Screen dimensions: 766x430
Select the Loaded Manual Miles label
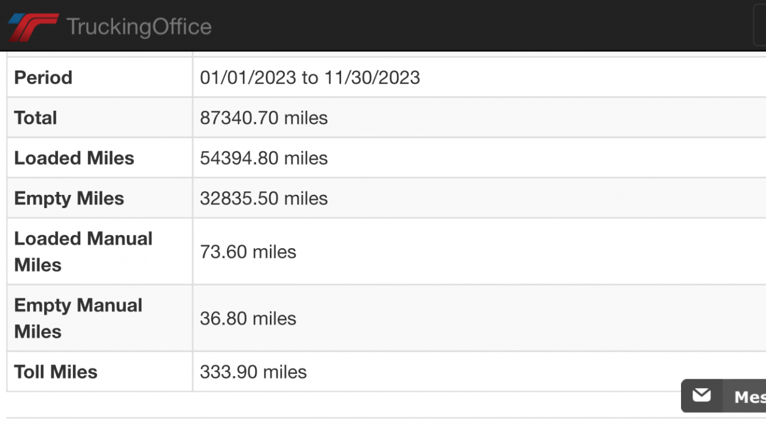83,251
